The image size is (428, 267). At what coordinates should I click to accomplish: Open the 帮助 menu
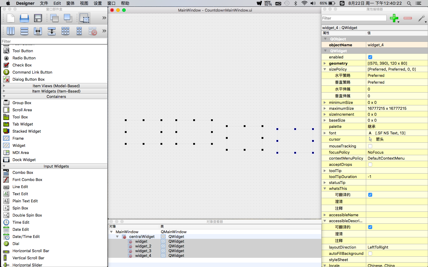point(125,3)
